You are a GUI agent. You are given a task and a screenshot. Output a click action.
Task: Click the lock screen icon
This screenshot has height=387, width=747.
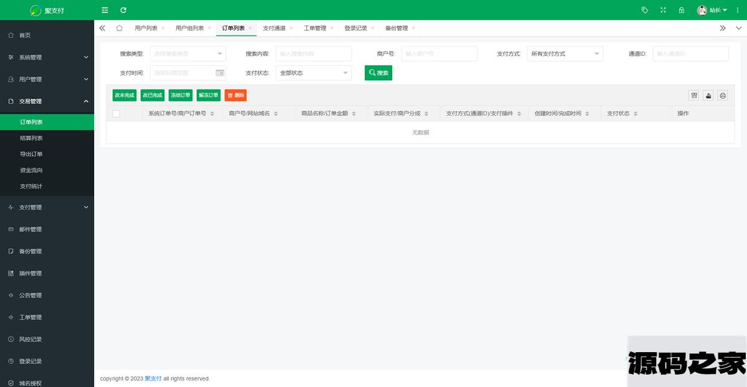pyautogui.click(x=682, y=10)
